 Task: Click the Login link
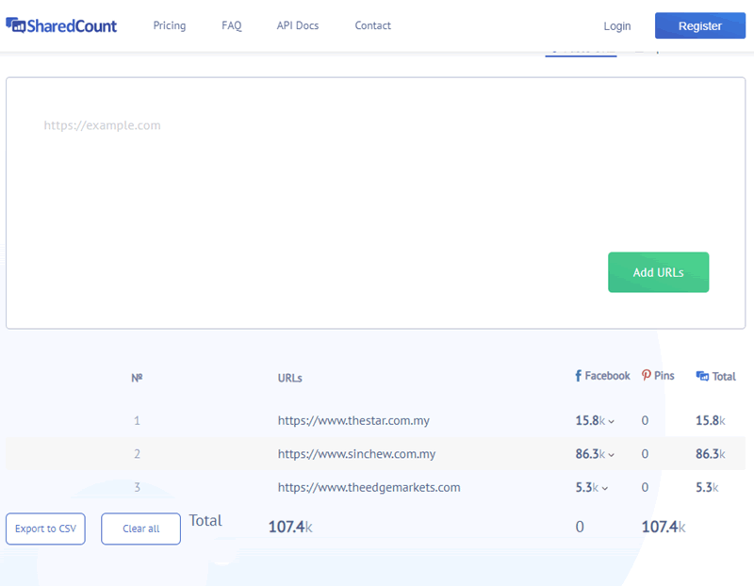pyautogui.click(x=617, y=26)
